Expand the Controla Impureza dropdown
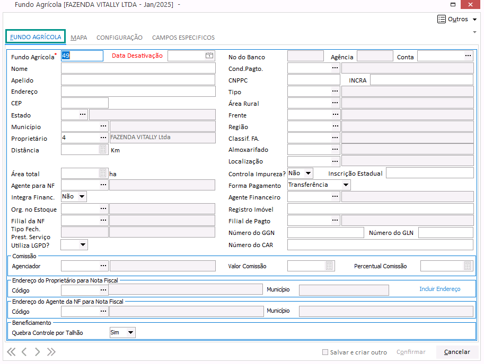 [x=308, y=173]
